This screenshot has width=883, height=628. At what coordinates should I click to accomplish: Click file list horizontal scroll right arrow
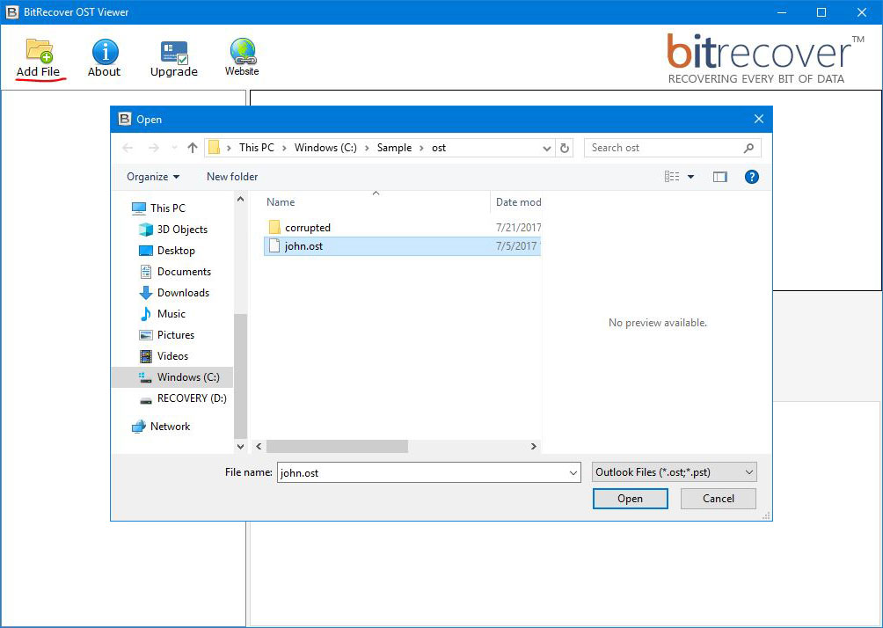[x=533, y=446]
